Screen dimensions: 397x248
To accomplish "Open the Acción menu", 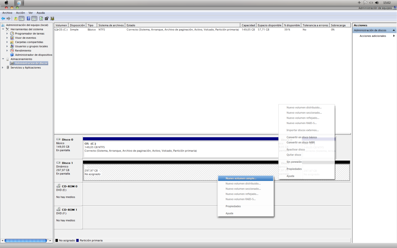I will point(20,13).
